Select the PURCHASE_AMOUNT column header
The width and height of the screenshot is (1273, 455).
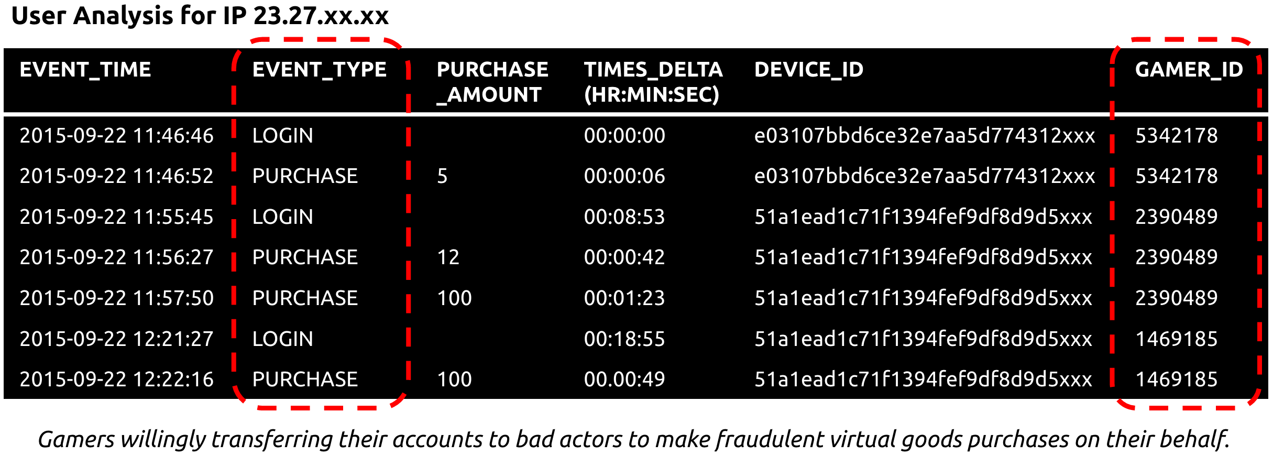pyautogui.click(x=492, y=82)
